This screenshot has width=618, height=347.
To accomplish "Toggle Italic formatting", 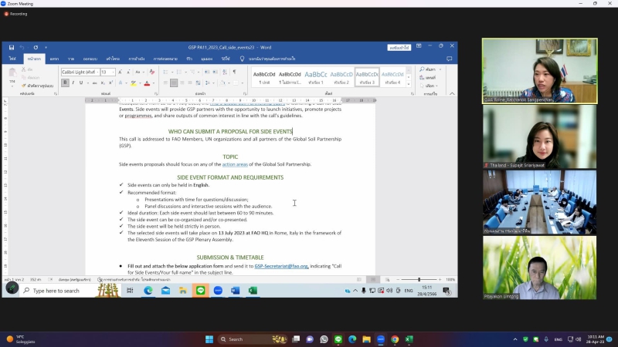I will 73,83.
